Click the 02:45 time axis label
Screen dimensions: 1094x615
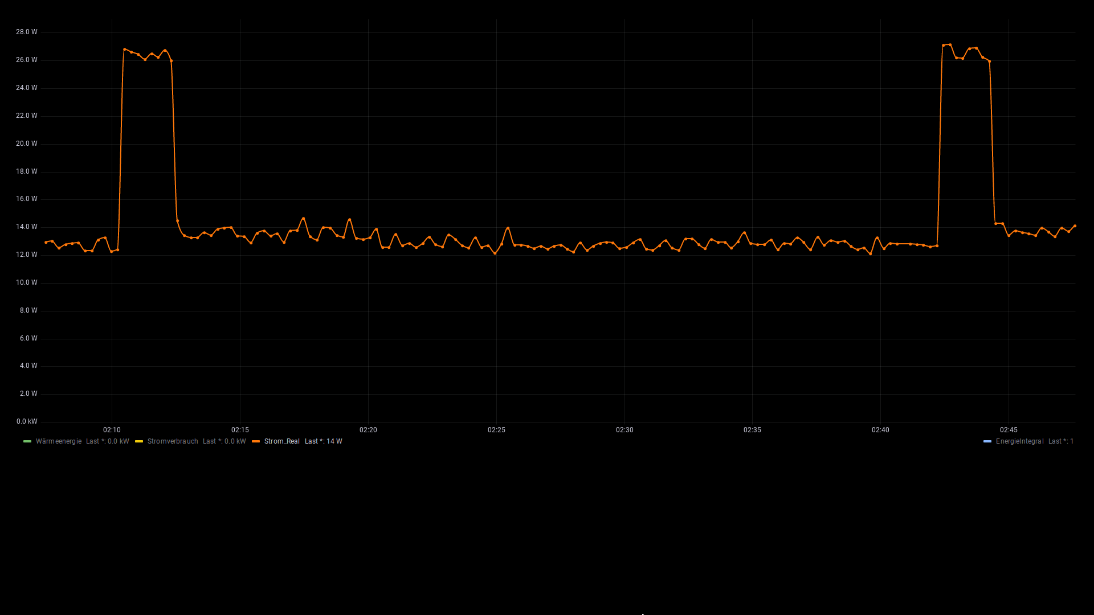pos(1009,430)
